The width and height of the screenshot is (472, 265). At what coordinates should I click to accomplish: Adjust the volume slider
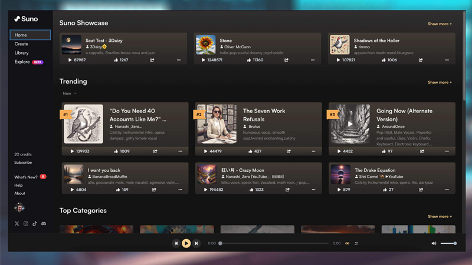(448, 243)
